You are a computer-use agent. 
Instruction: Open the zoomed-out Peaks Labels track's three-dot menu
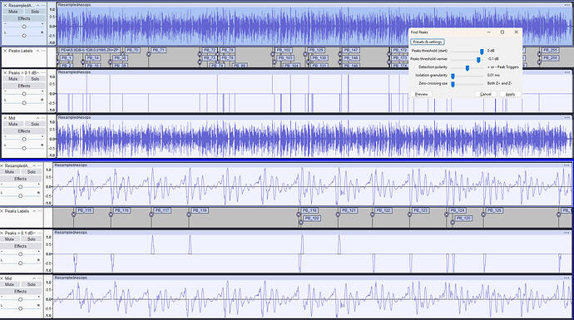coord(43,51)
